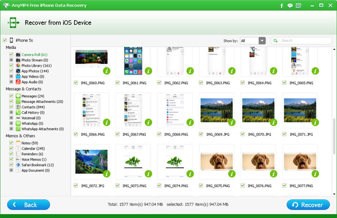
Task: Show info for IMG_0065.PNG
Action: tap(315, 71)
